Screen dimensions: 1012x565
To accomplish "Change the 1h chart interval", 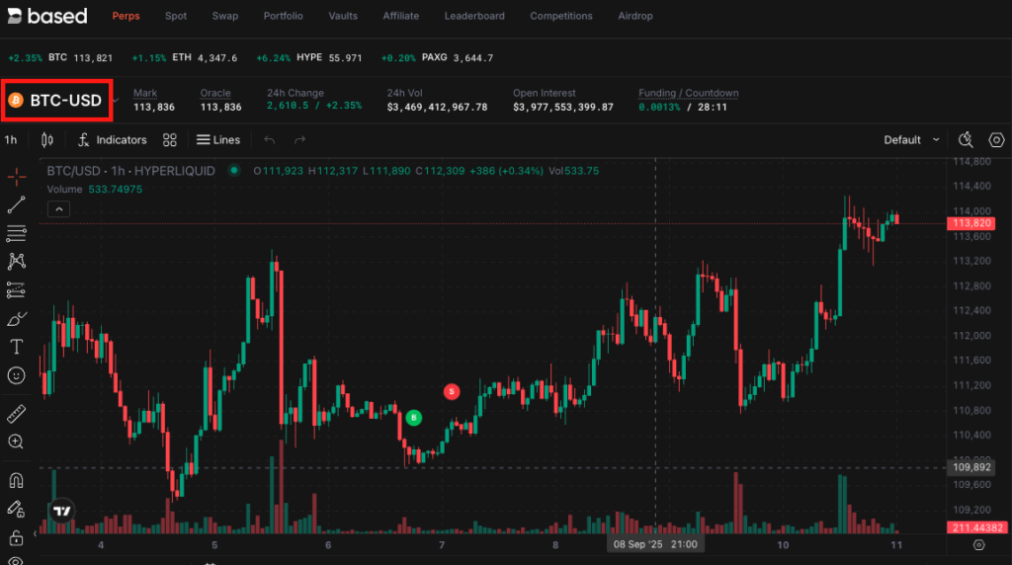I will [x=11, y=140].
